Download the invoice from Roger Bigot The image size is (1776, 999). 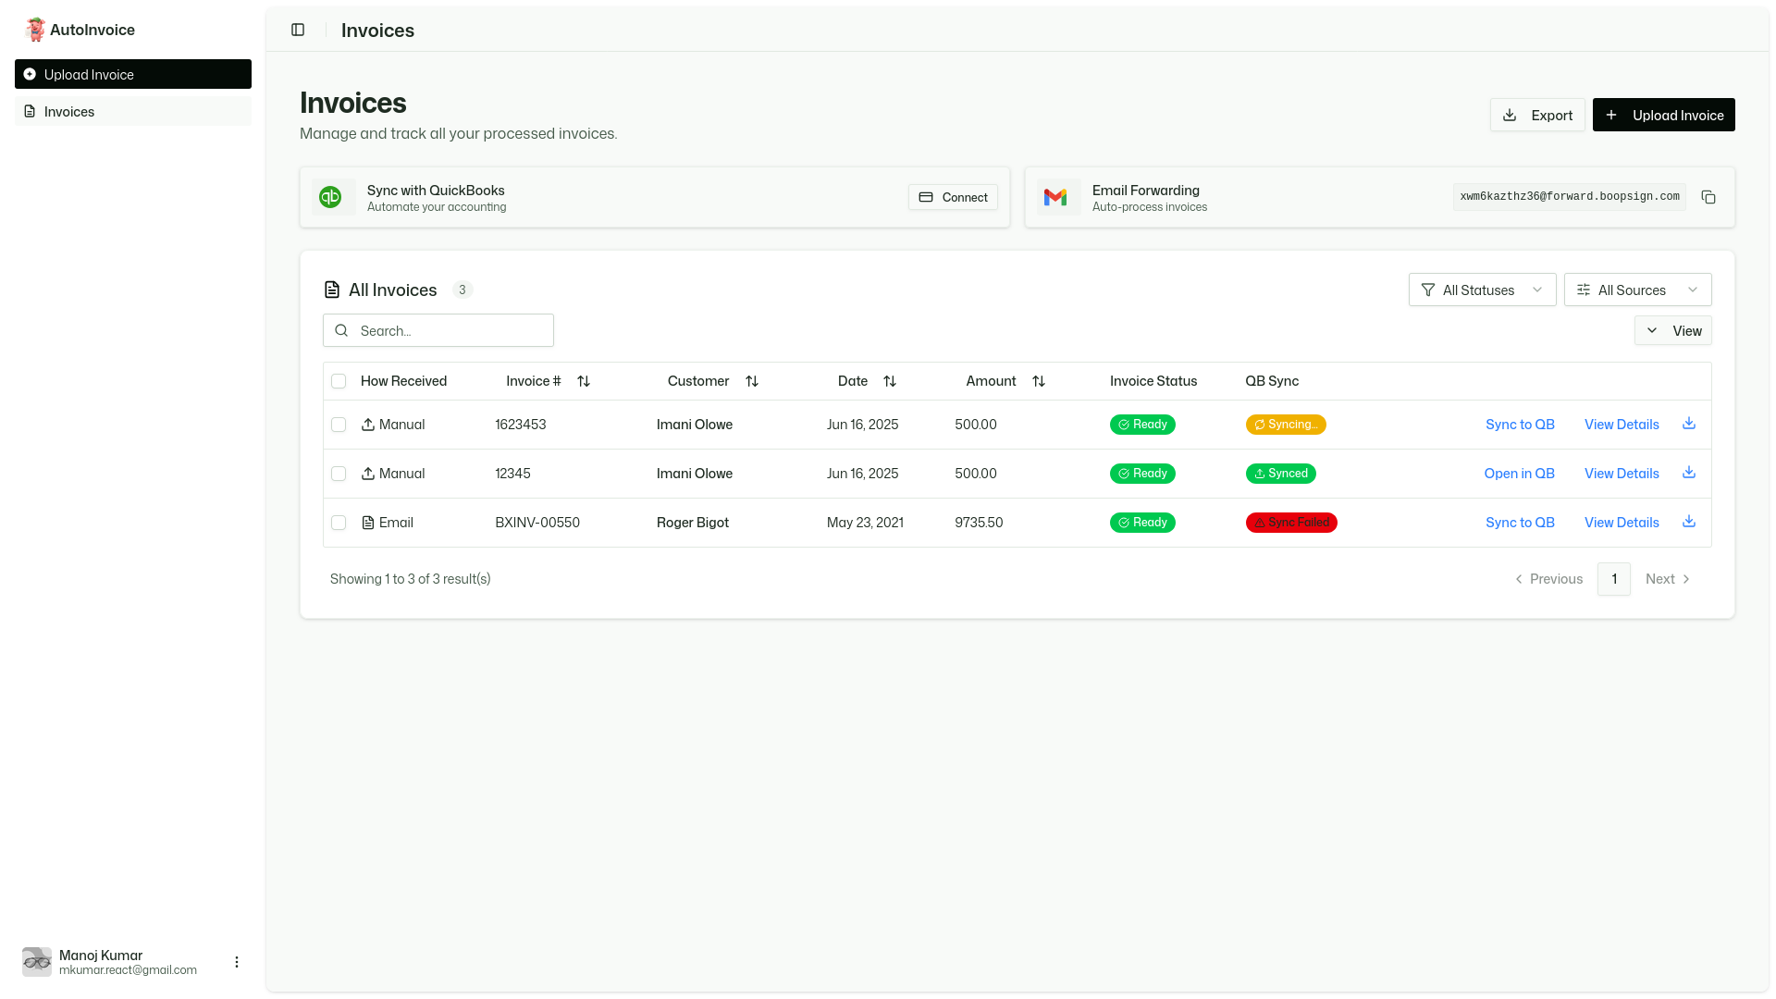[1689, 522]
